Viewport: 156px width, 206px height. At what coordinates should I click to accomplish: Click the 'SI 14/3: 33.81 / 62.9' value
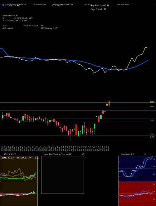[23, 18]
